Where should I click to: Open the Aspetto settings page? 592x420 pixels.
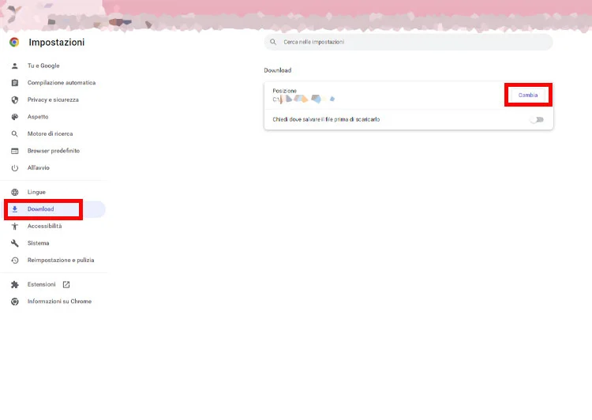(x=38, y=117)
